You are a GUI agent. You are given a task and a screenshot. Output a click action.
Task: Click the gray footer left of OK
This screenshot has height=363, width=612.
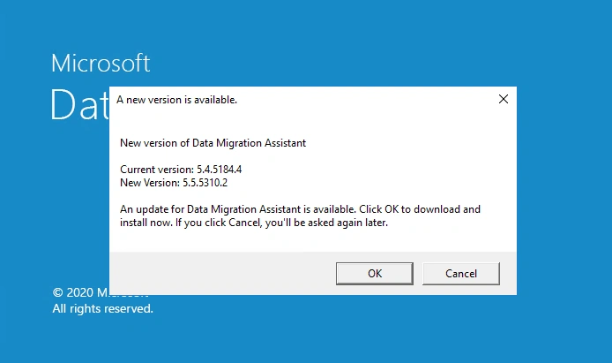coord(222,274)
